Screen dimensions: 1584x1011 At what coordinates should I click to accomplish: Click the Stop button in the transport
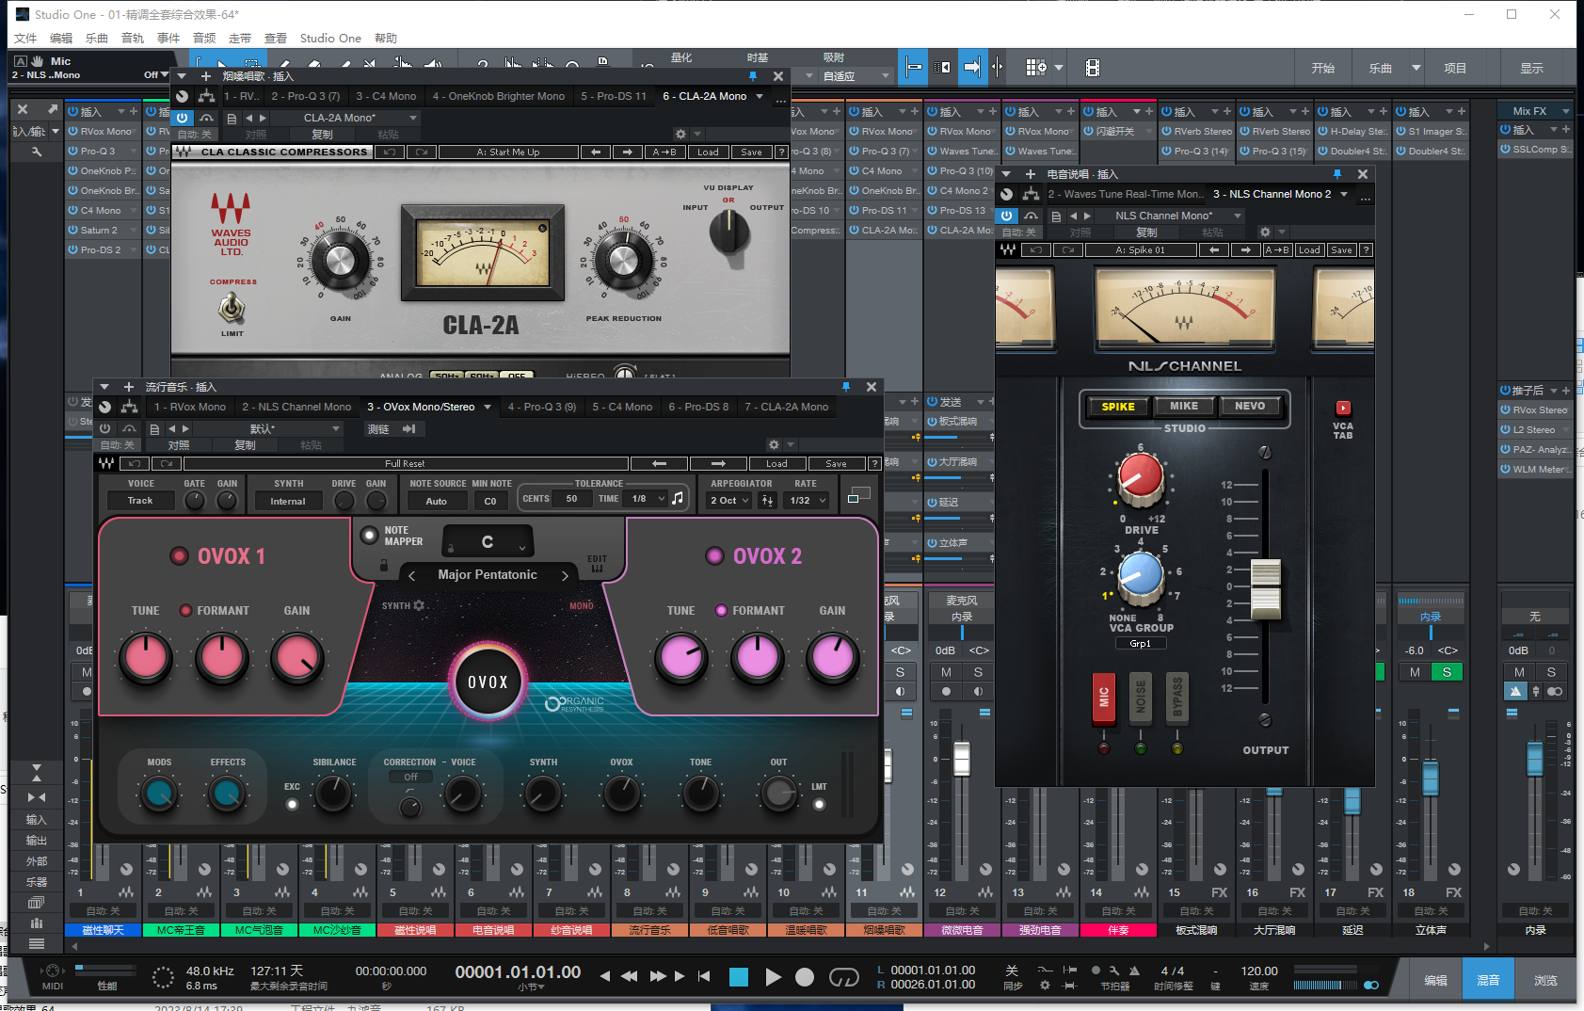739,977
